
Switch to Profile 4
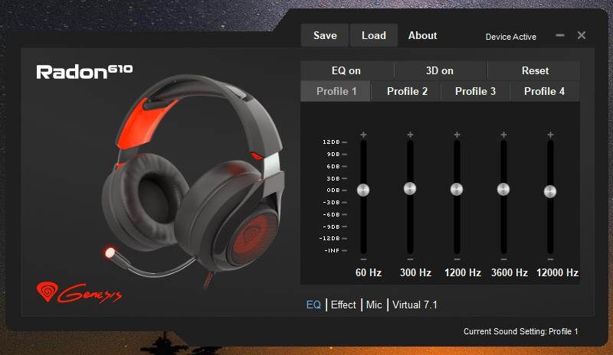[x=544, y=91]
